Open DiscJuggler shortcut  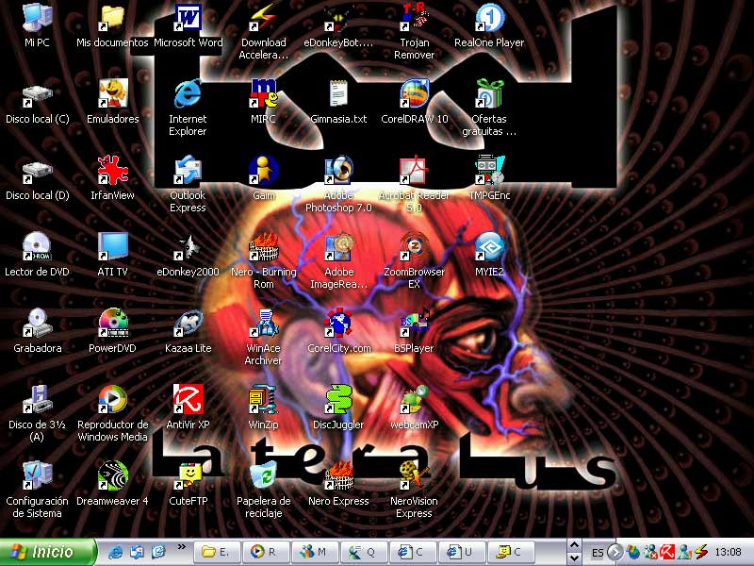(338, 400)
